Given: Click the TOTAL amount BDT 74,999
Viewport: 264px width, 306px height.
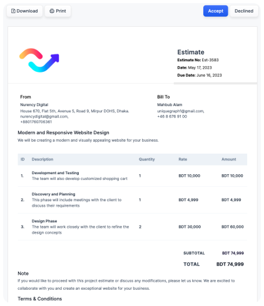Looking at the screenshot, I should (x=230, y=264).
